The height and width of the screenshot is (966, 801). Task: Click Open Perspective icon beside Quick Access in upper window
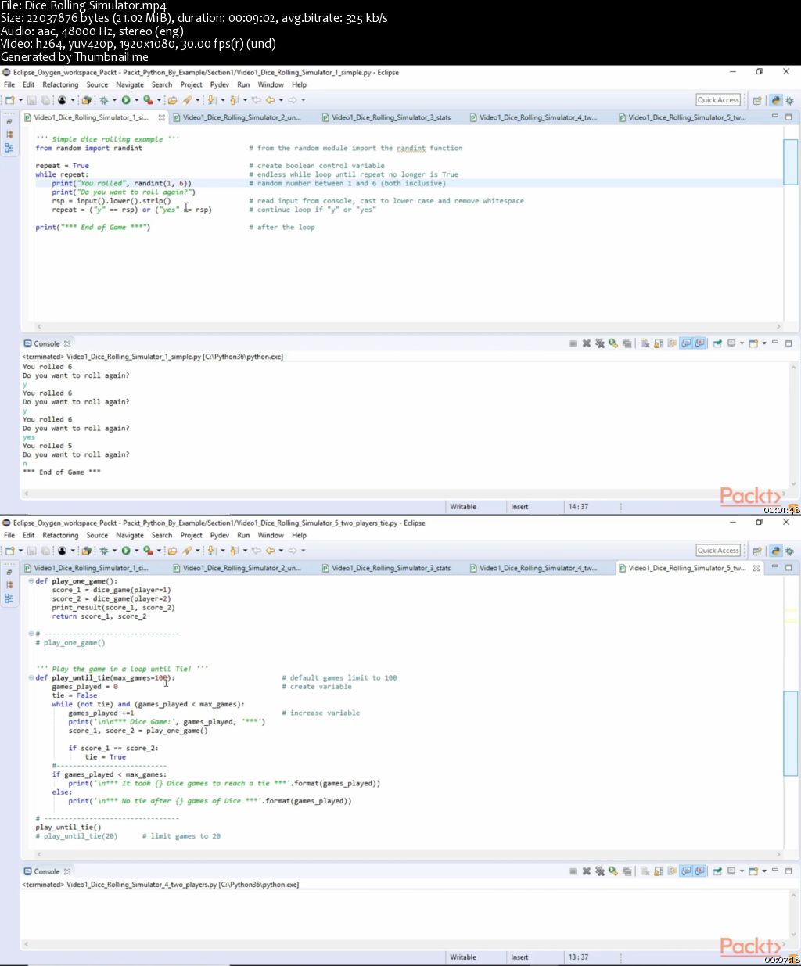click(x=757, y=100)
